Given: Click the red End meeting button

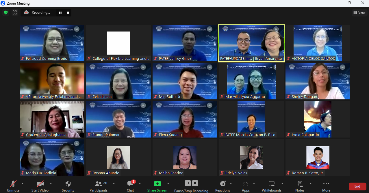Looking at the screenshot, I should tap(357, 186).
